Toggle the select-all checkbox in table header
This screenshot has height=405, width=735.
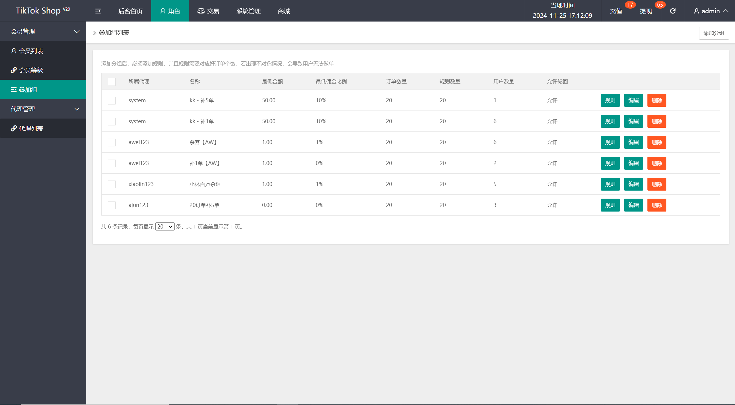pos(112,82)
